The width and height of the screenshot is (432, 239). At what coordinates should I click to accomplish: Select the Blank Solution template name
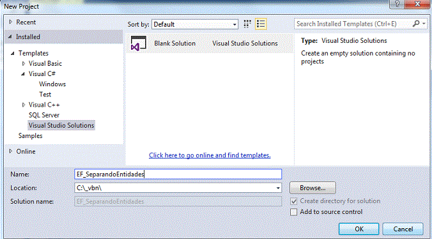174,43
